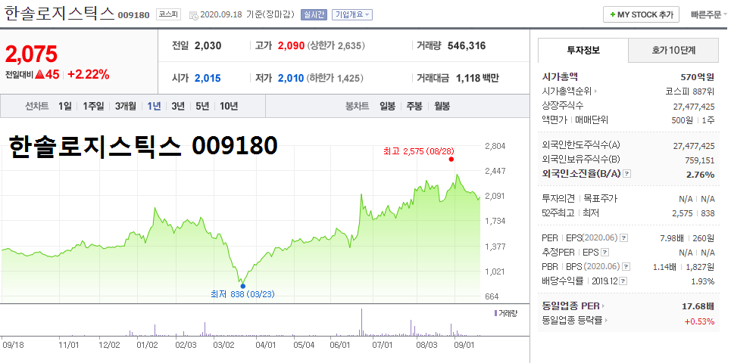Select the 5년 line chart period
The height and width of the screenshot is (363, 731).
click(x=202, y=106)
